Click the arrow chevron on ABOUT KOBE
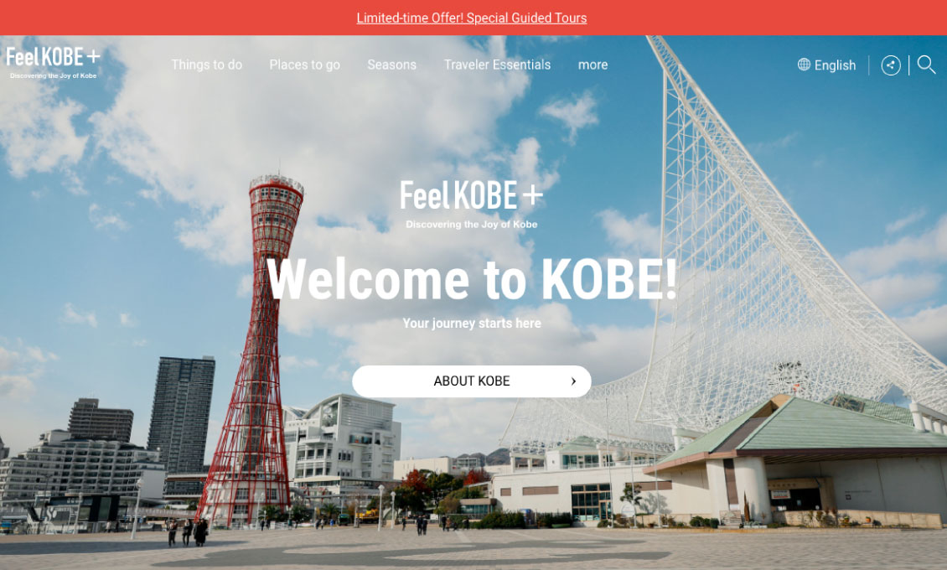 coord(573,381)
